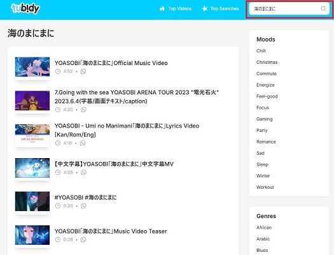
Task: Choose the Blues genre
Action: [x=262, y=250]
